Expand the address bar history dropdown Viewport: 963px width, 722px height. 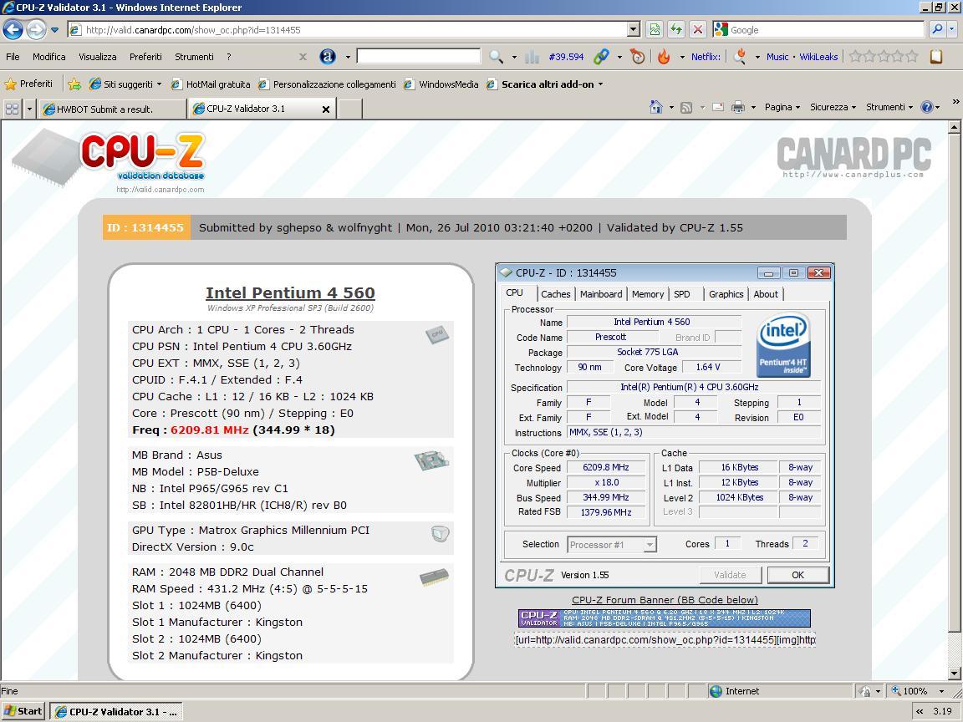tap(634, 29)
